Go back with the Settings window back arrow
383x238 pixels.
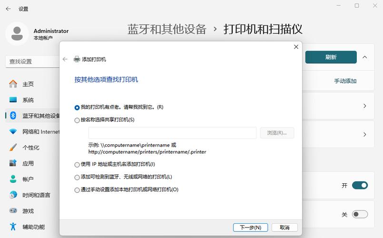8,9
